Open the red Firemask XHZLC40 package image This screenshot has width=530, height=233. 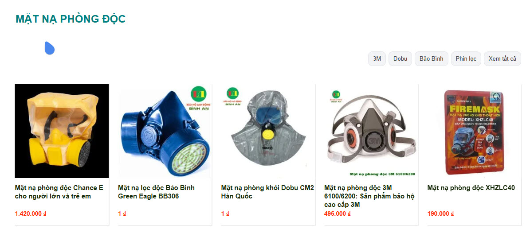[474, 131]
